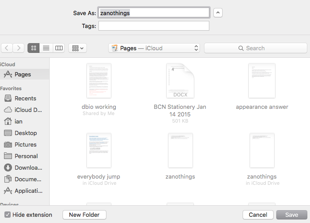The width and height of the screenshot is (310, 223).
Task: Click the 'appearance answer' file name
Action: coord(262,107)
